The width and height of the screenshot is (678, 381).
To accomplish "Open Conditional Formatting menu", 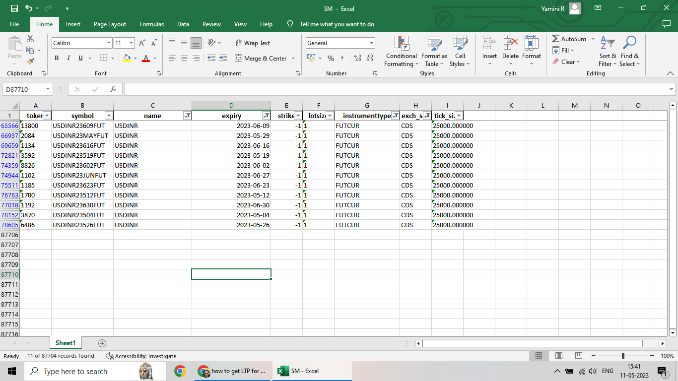I will [x=402, y=51].
